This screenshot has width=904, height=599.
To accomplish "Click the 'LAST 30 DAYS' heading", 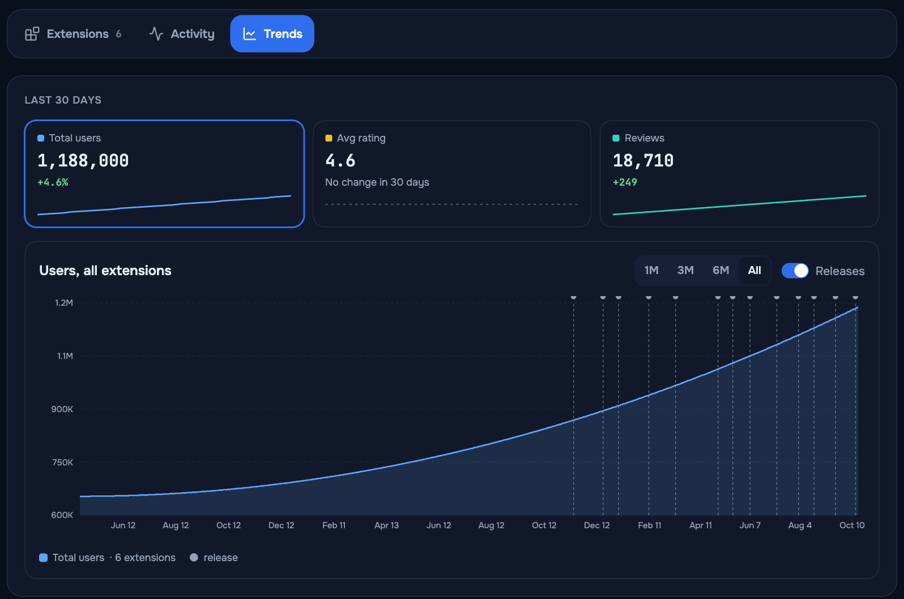I will pos(63,100).
